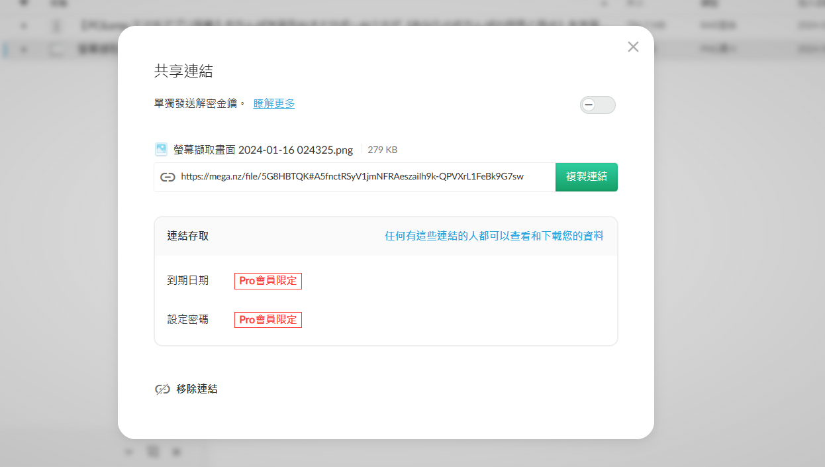Click the 設定密碼 label
This screenshot has width=825, height=467.
[x=187, y=320]
